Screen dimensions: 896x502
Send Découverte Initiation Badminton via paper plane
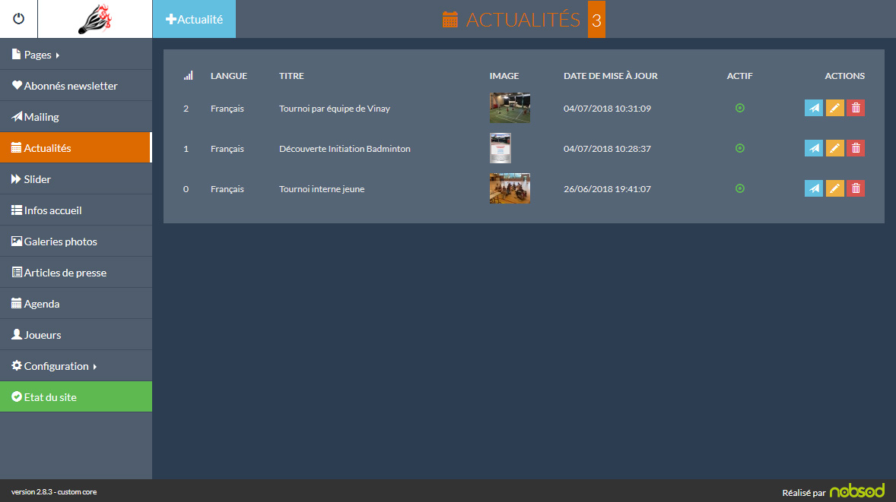[x=814, y=148]
